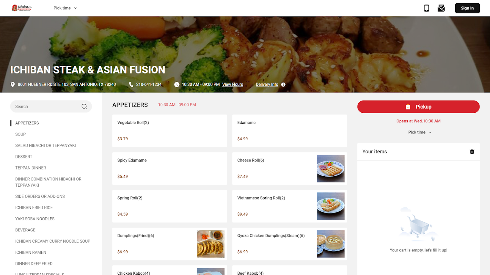Image resolution: width=490 pixels, height=275 pixels.
Task: Click the delivery info circle icon
Action: [x=283, y=85]
